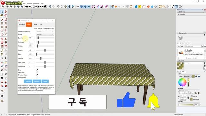The image size is (206, 116).
Task: Open Components Statistics tab
Action: (189, 44)
